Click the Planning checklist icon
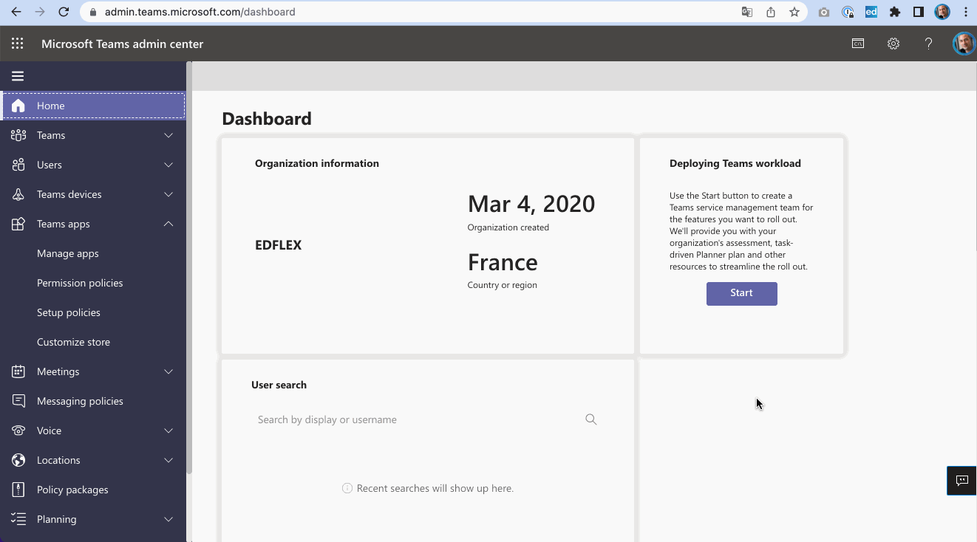The height and width of the screenshot is (542, 977). pyautogui.click(x=18, y=519)
